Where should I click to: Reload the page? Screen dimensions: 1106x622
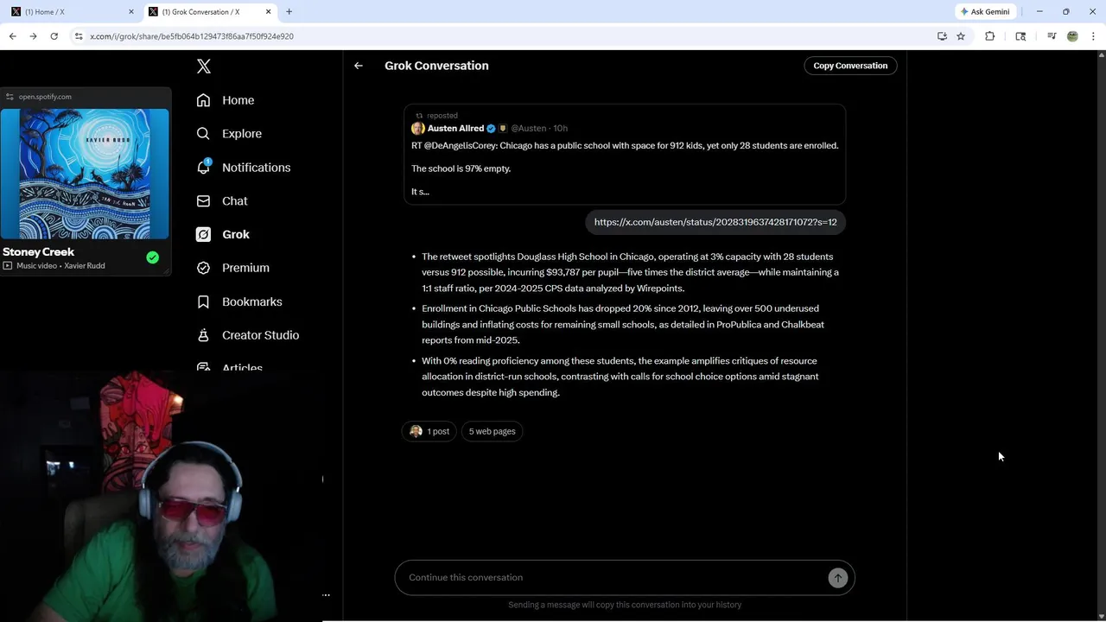[x=54, y=36]
